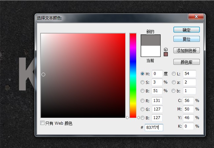Screen dimensions: 214x148
Task: Select the S saturation radio button
Action: point(142,82)
